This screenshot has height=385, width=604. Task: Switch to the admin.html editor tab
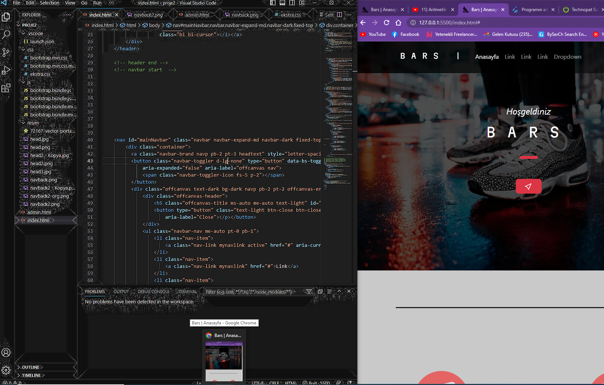pyautogui.click(x=196, y=15)
